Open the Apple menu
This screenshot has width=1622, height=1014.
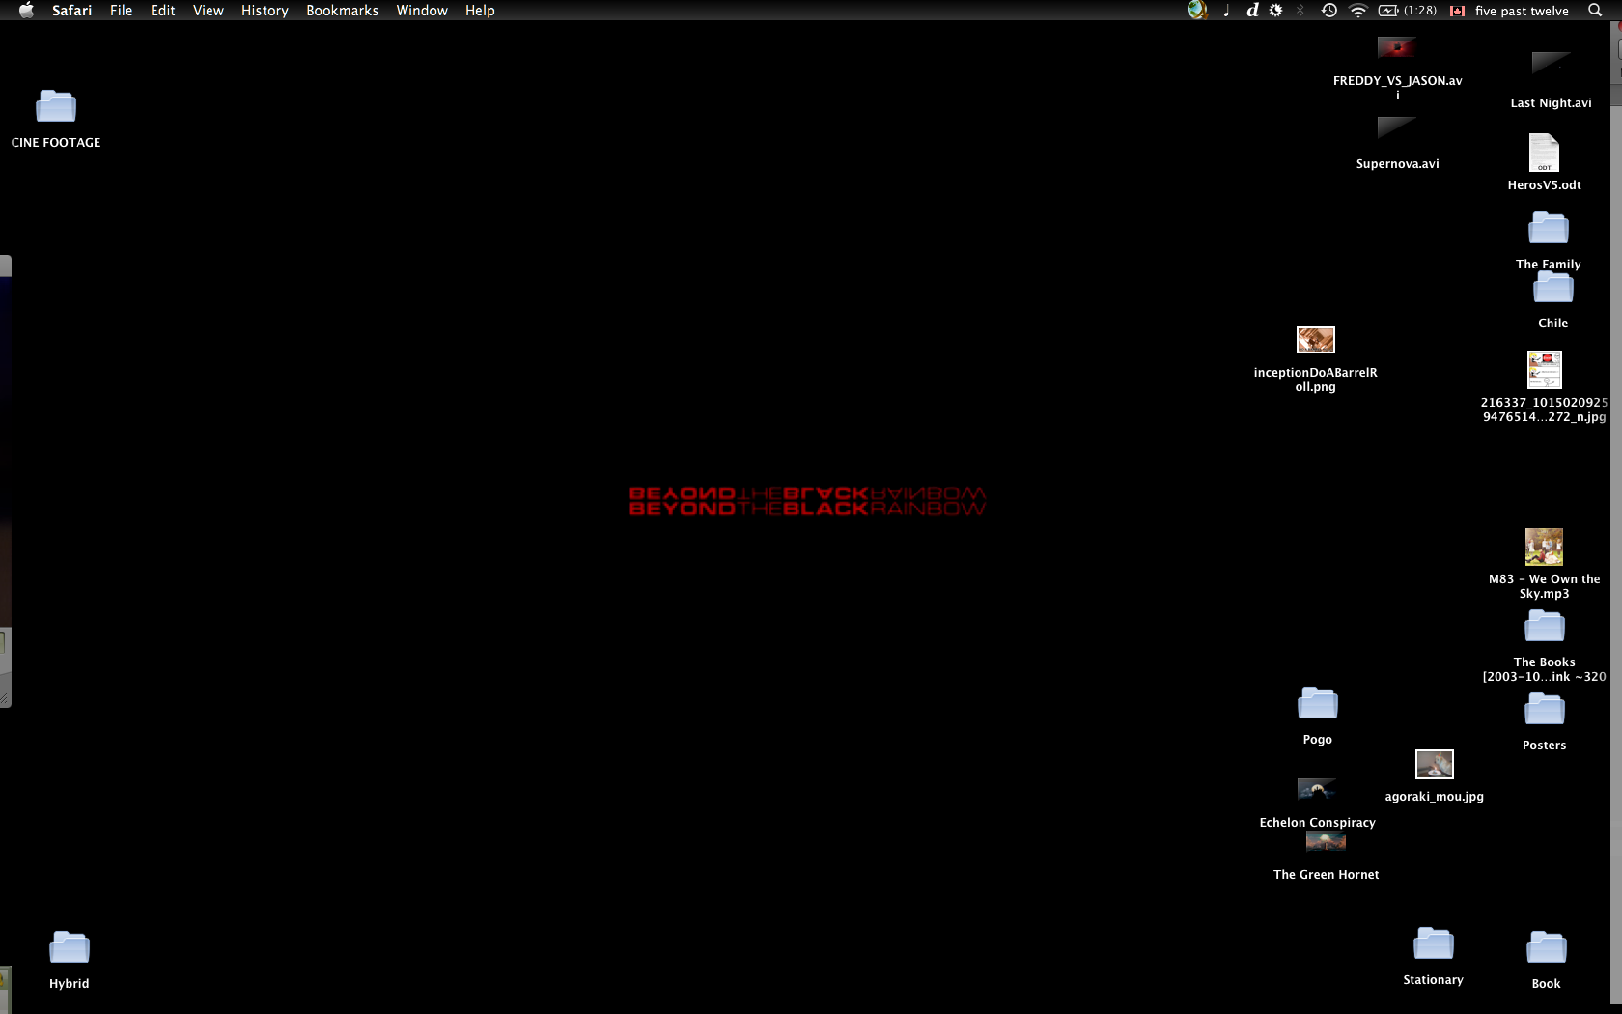(x=26, y=11)
